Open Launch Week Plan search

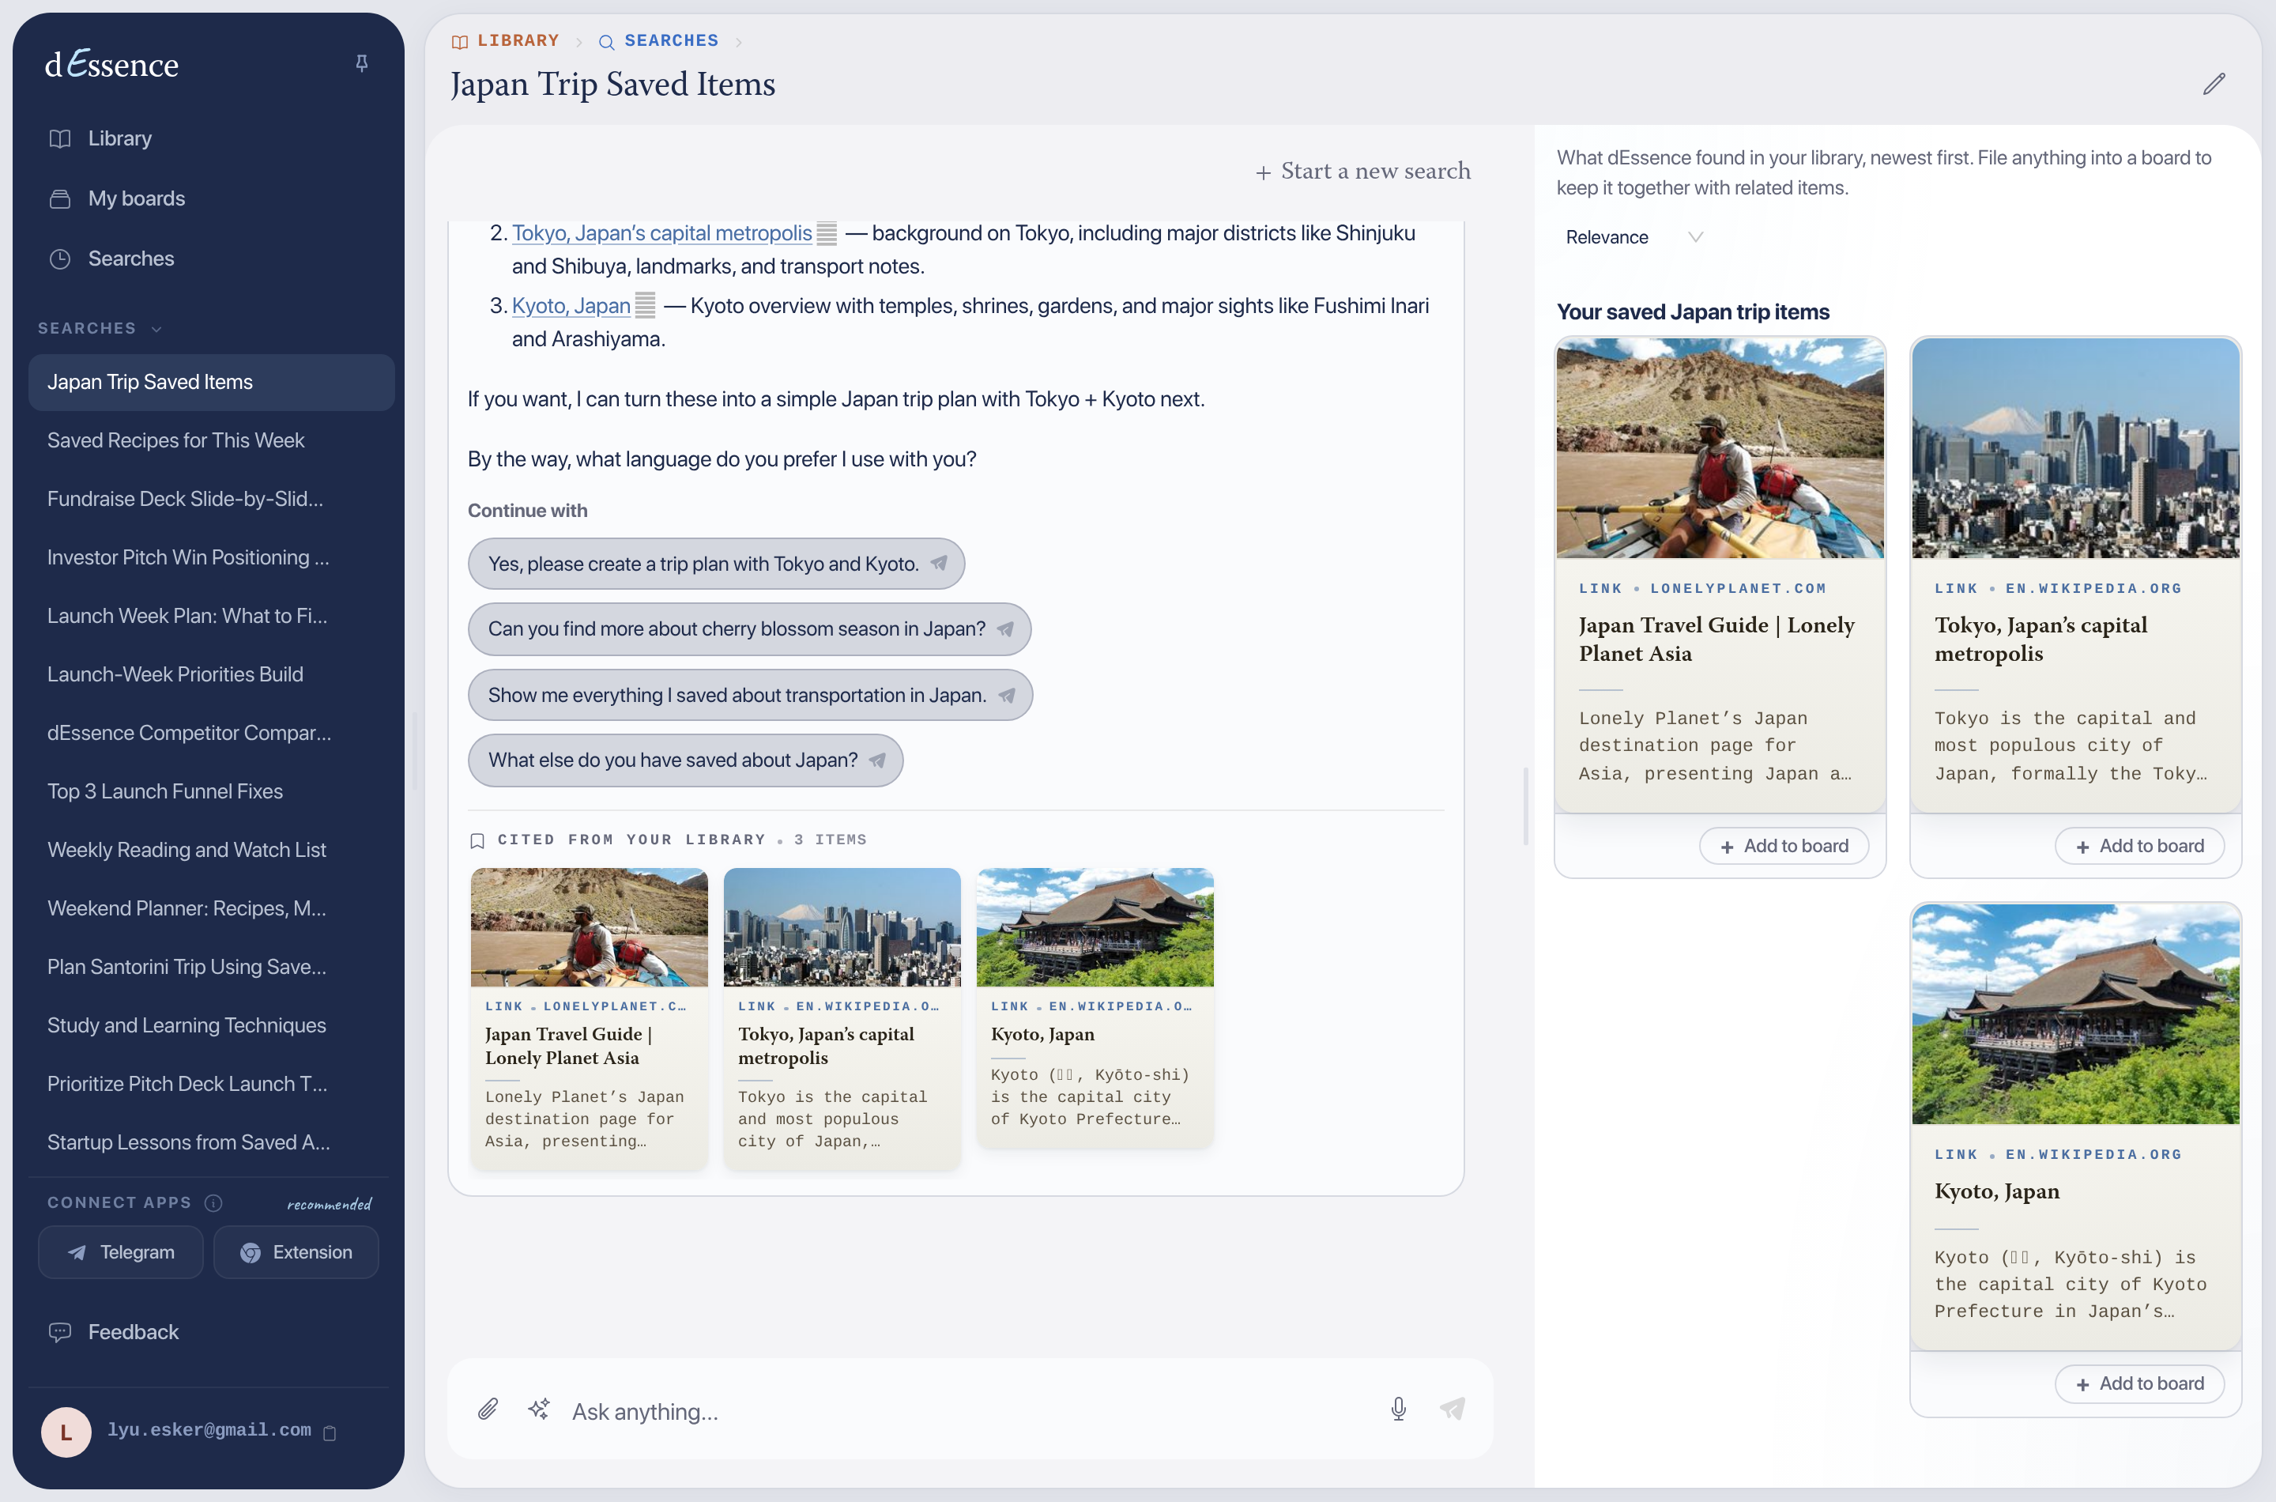point(211,616)
